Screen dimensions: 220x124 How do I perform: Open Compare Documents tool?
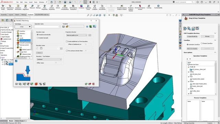click(102, 7)
